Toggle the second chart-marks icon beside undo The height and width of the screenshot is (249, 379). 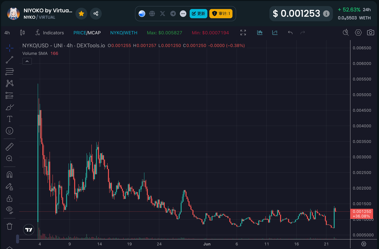275,33
